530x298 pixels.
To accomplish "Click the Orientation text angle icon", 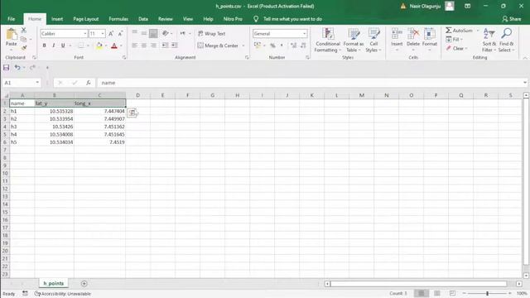I will point(166,33).
